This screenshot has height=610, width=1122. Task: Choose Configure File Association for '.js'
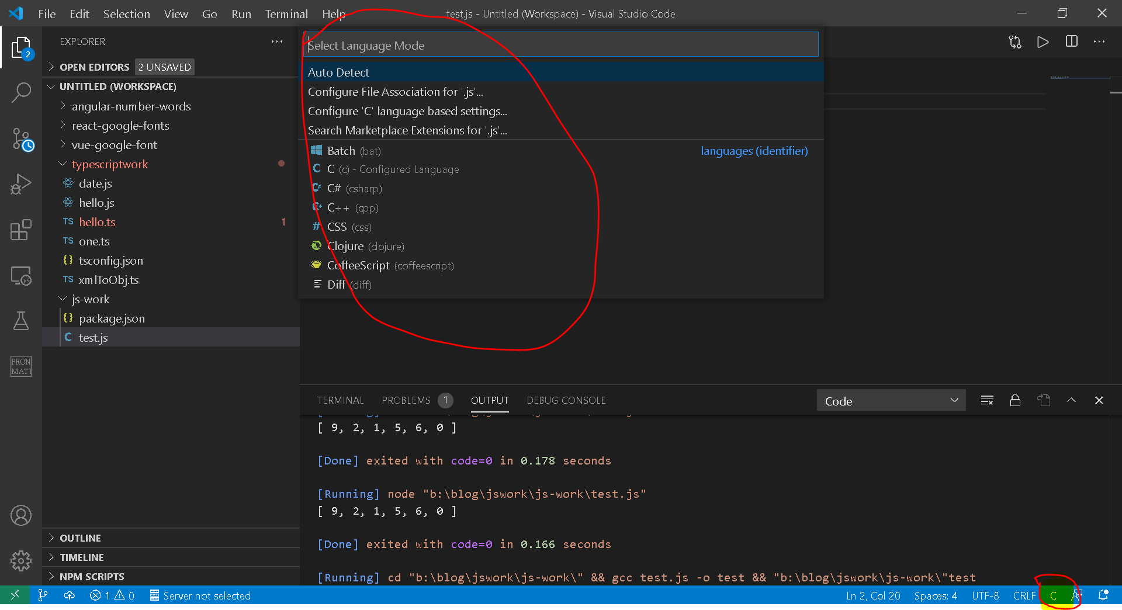561,92
